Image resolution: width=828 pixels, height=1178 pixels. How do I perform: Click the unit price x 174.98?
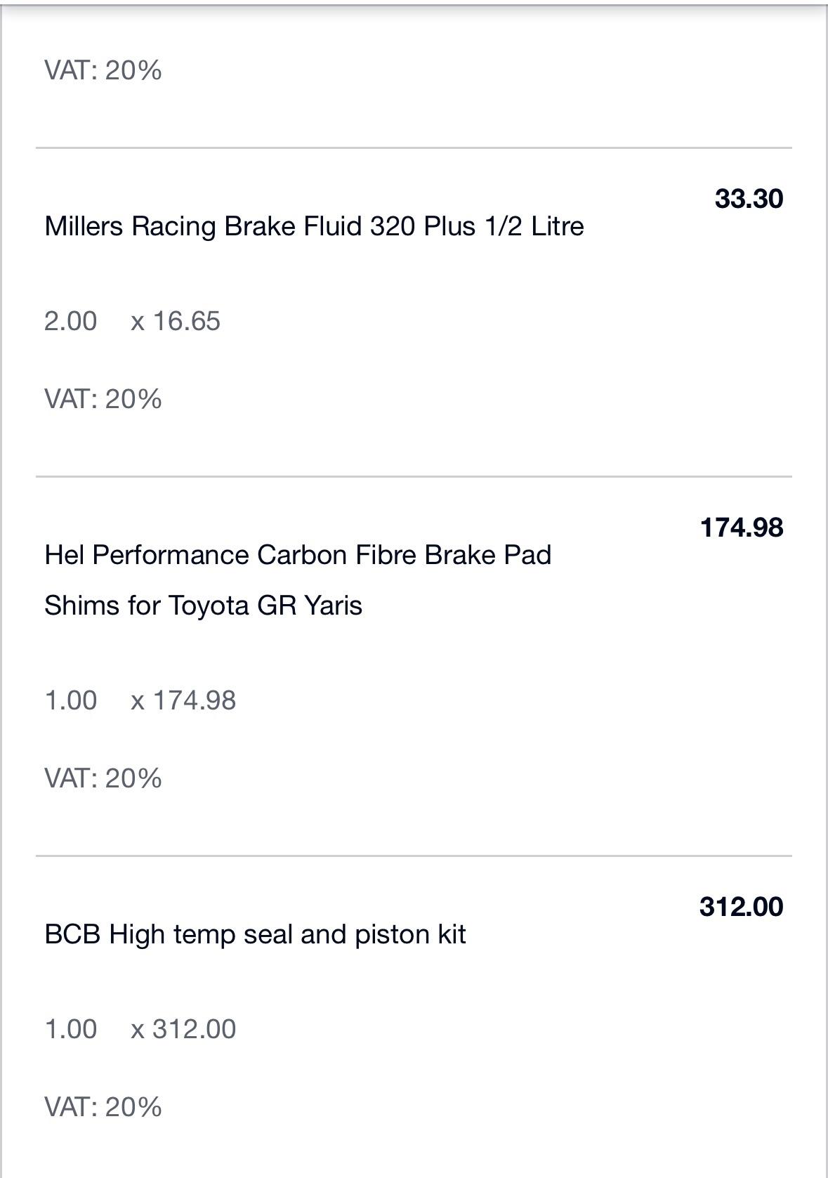tap(183, 700)
